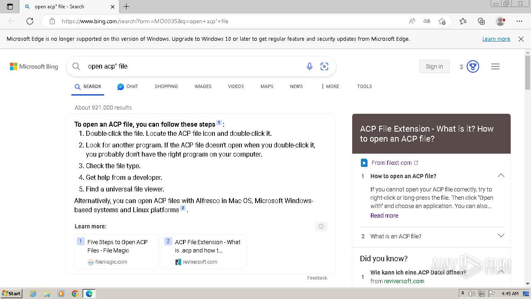Click the Sign in button

coord(434,66)
